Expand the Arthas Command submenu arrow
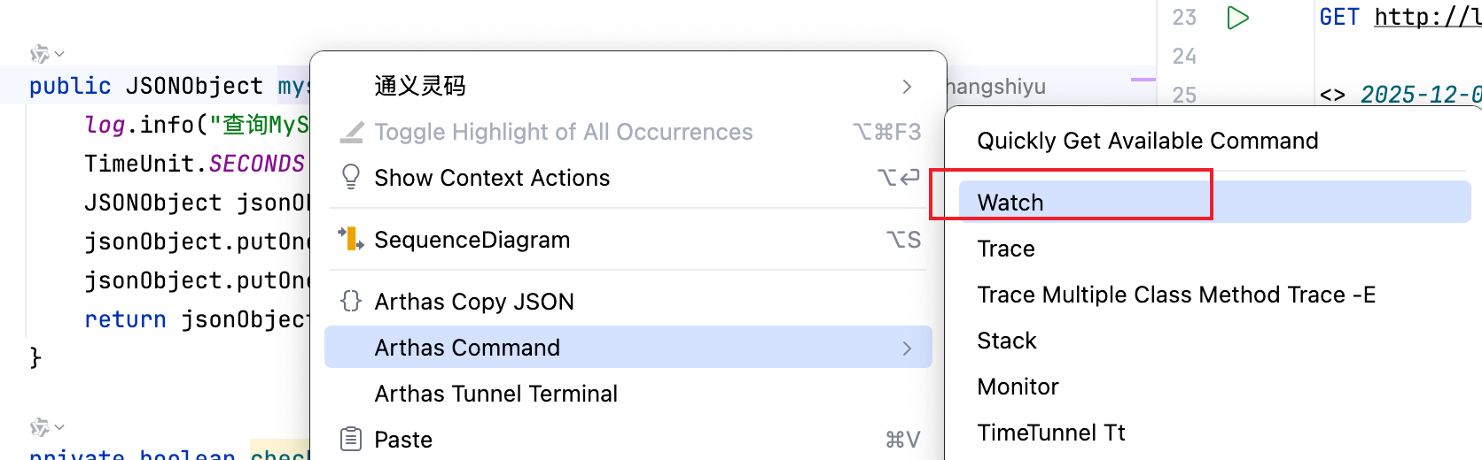 click(x=907, y=348)
